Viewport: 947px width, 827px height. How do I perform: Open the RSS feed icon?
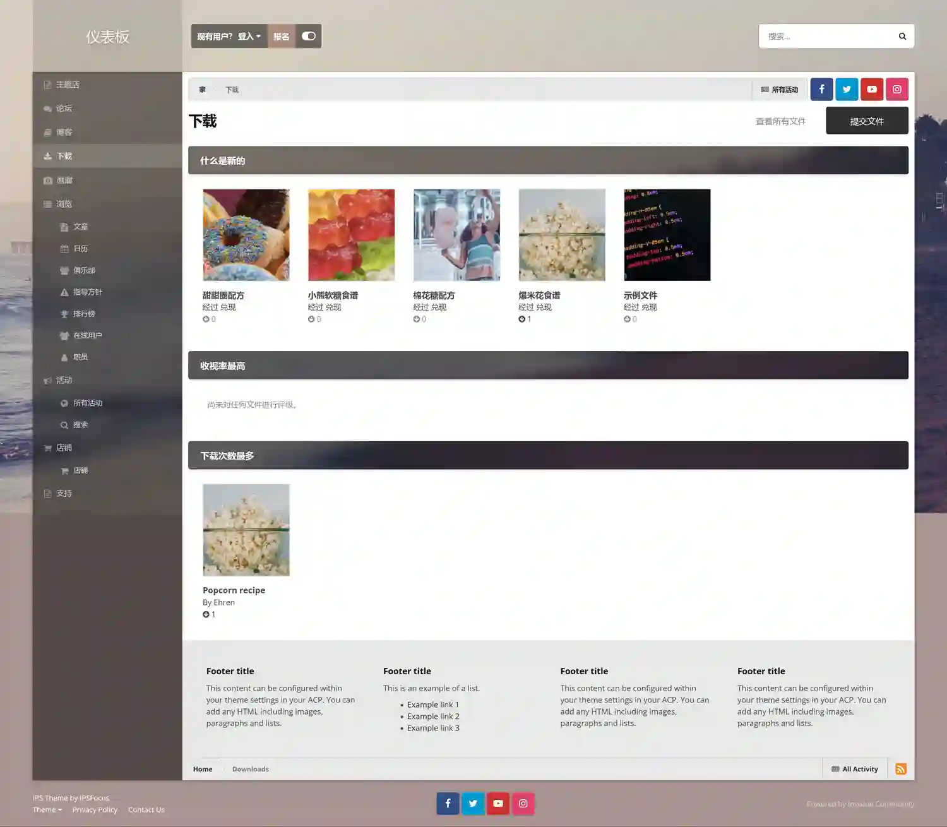pyautogui.click(x=901, y=769)
